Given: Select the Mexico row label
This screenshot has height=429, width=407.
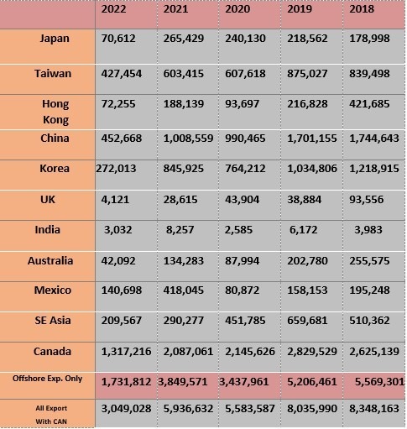Looking at the screenshot, I should [53, 290].
